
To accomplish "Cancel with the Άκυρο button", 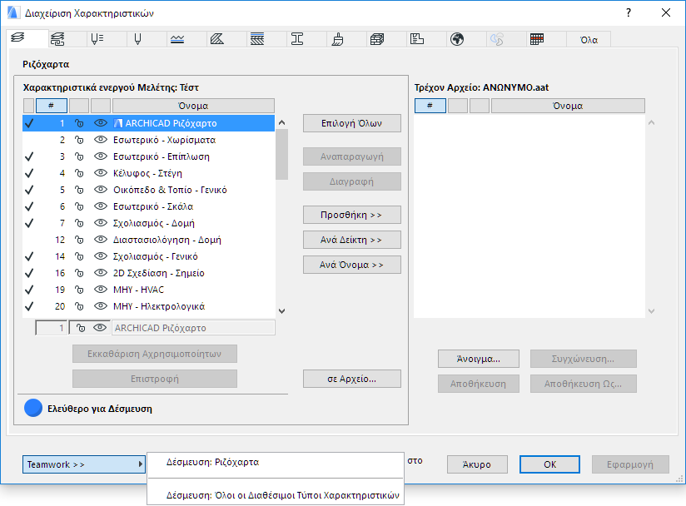I will coord(477,464).
